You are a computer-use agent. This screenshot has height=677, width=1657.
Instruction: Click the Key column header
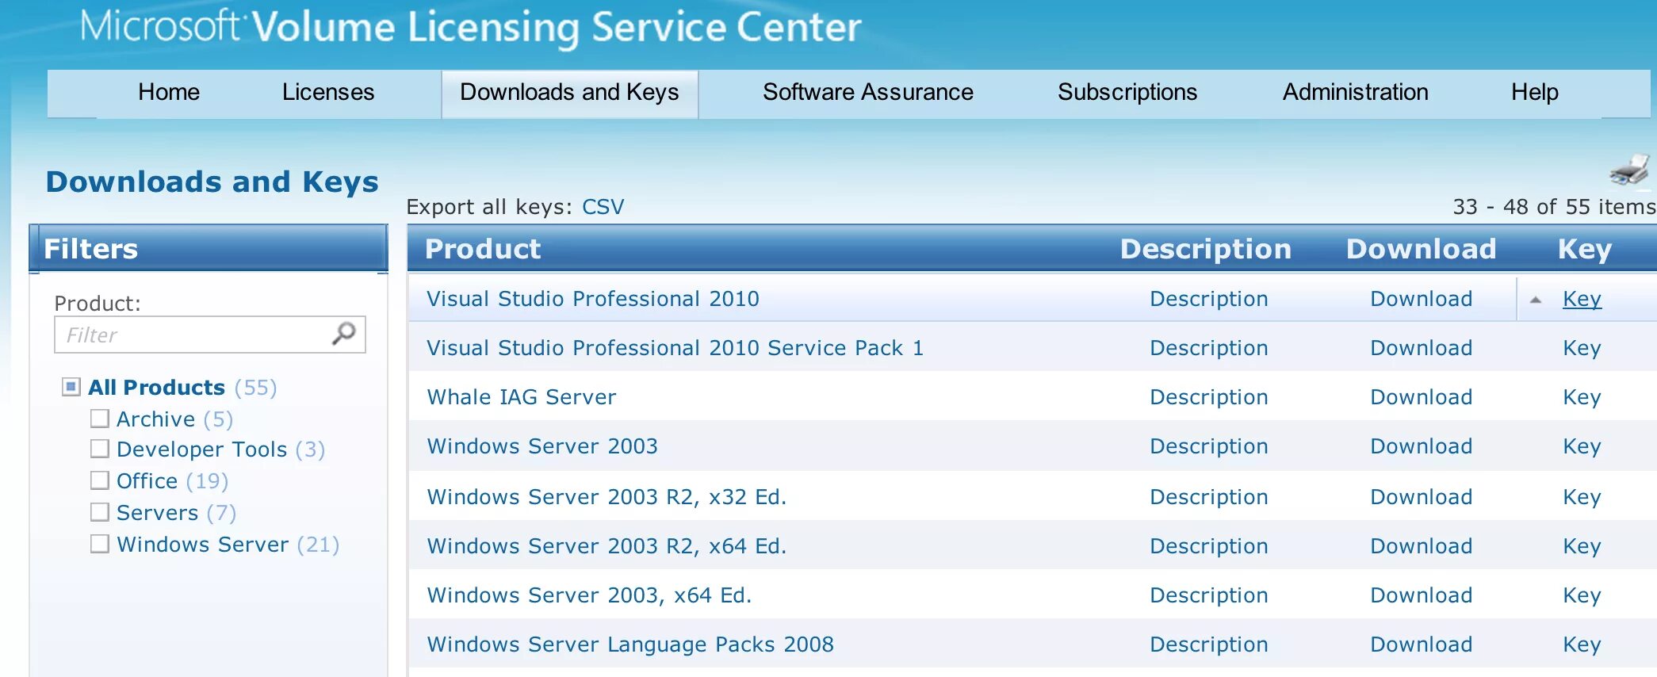point(1585,249)
